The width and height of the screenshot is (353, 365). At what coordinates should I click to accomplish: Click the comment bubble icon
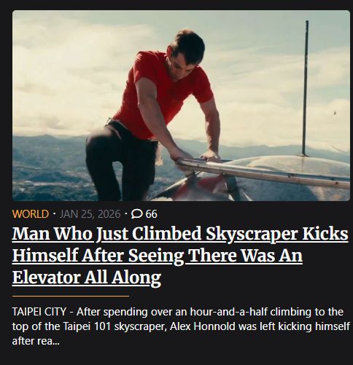pos(137,214)
